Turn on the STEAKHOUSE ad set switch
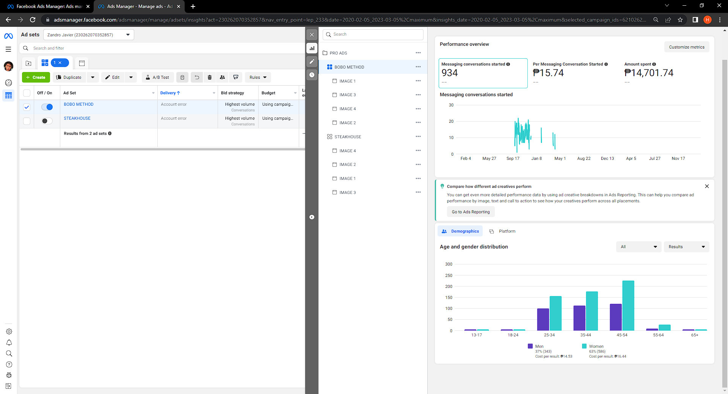Screen dimensions: 728x394 (x=47, y=121)
